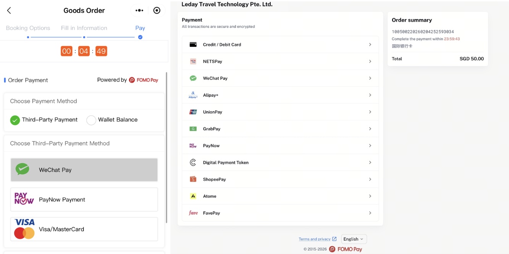Screen dimensions: 509x254
Task: Click the purple PayNow logo in Goods Order
Action: point(24,199)
